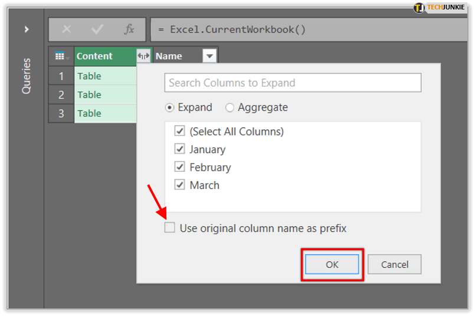Click the Content column expand arrows icon
The height and width of the screenshot is (316, 475).
(143, 56)
